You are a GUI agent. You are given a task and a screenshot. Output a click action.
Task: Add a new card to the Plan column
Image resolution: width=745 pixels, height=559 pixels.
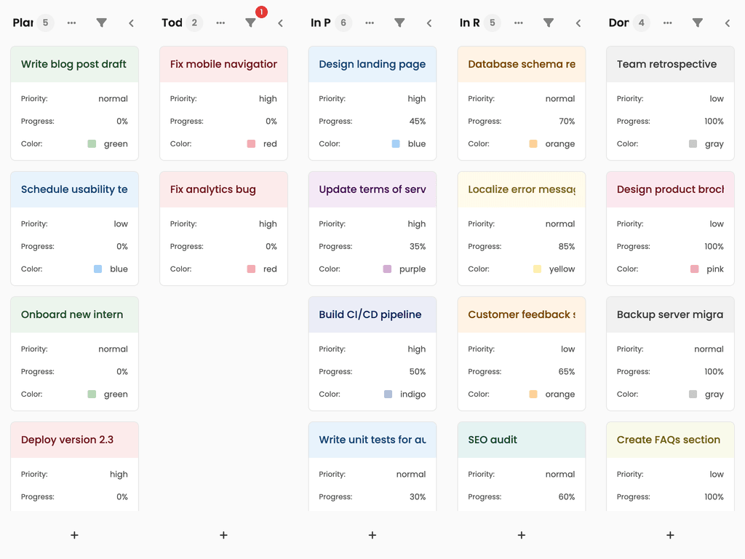[x=75, y=535]
